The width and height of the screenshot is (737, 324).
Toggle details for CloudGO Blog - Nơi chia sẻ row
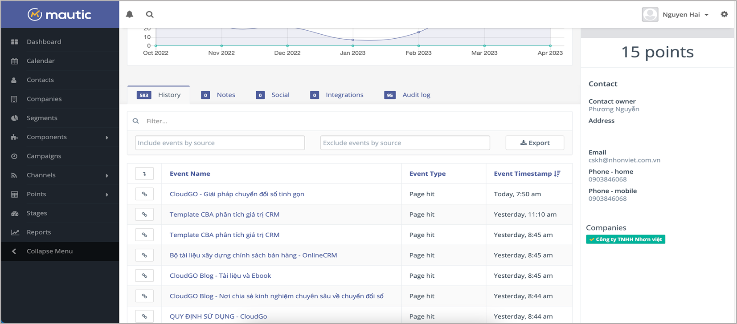coord(144,296)
